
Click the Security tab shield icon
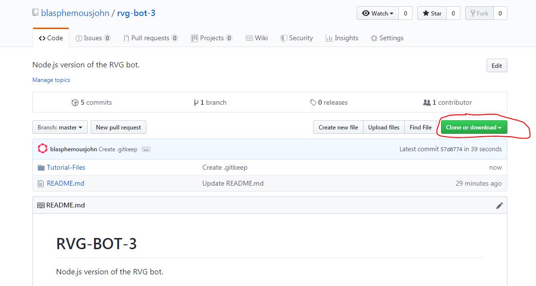[284, 38]
